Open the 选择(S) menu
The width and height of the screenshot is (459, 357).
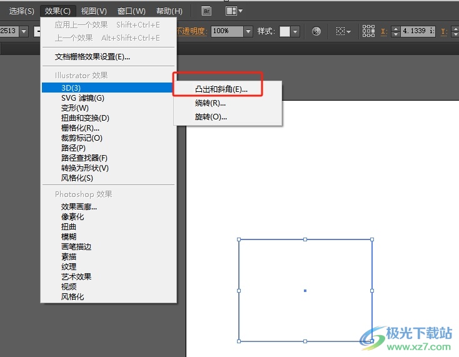pyautogui.click(x=22, y=11)
